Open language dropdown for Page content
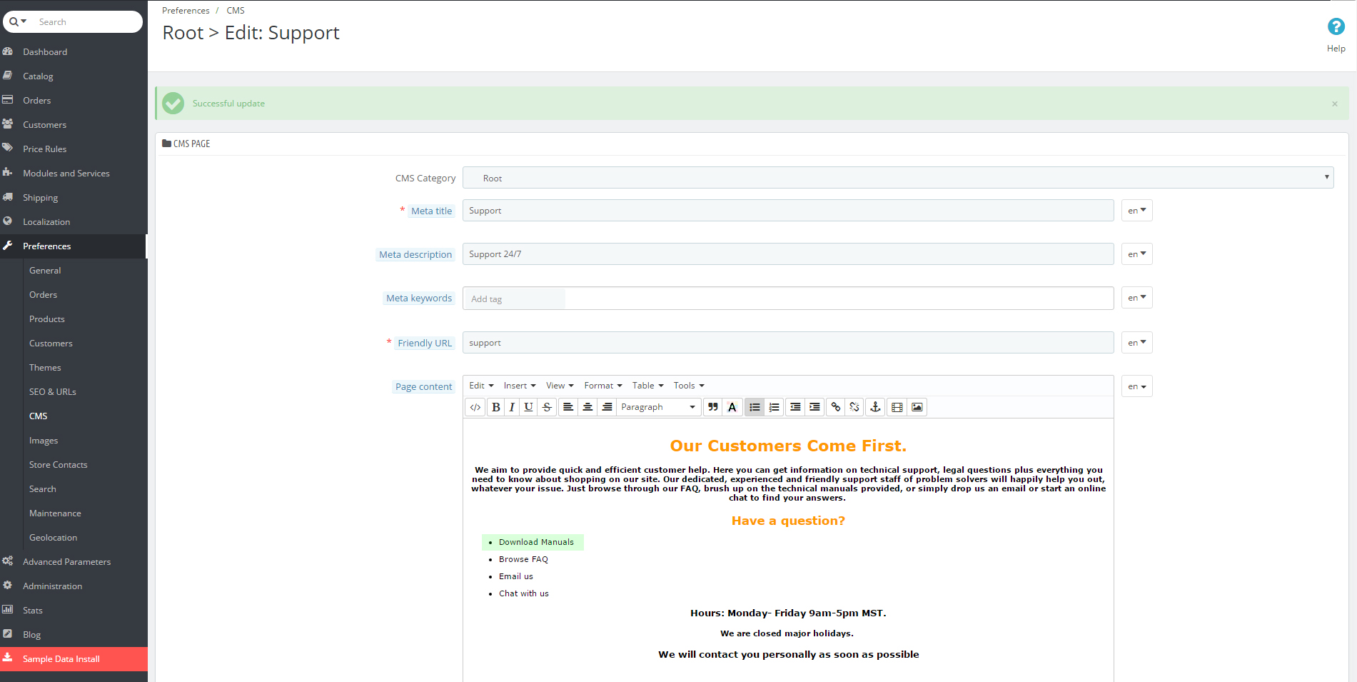The height and width of the screenshot is (682, 1357). [x=1136, y=386]
